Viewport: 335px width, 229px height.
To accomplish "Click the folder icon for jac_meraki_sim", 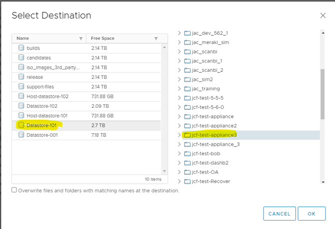I will (187, 42).
